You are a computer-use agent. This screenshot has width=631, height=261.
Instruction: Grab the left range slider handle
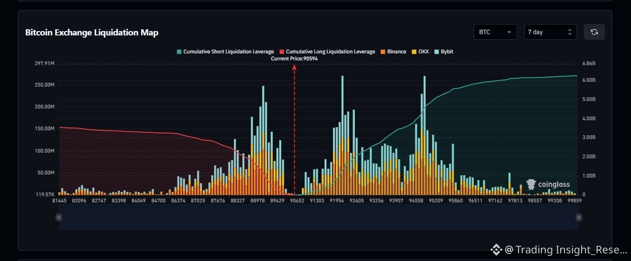(x=59, y=217)
